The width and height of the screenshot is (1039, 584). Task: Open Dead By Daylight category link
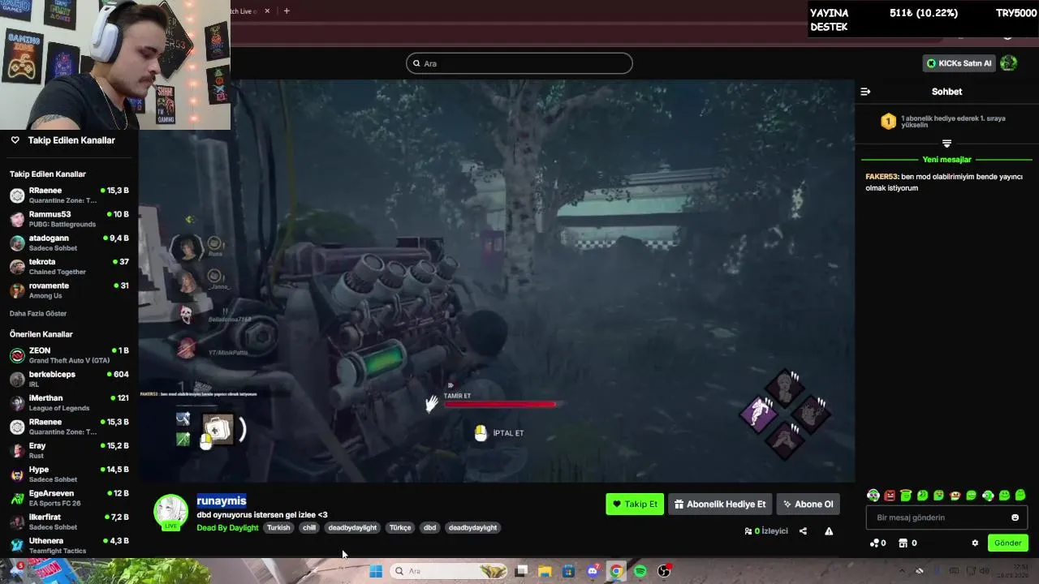[x=227, y=528]
